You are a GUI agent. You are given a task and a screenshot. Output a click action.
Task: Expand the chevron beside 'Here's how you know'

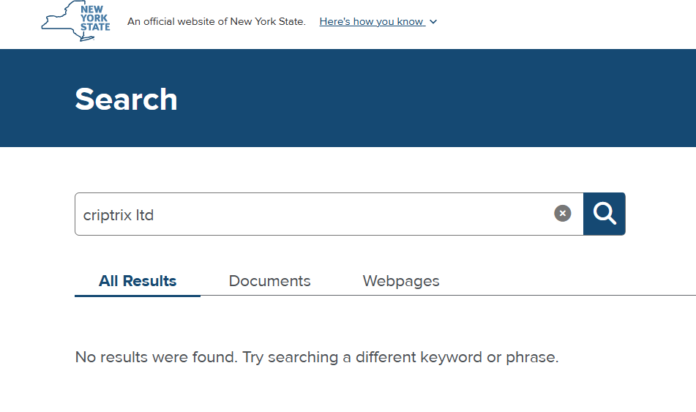[x=433, y=22]
